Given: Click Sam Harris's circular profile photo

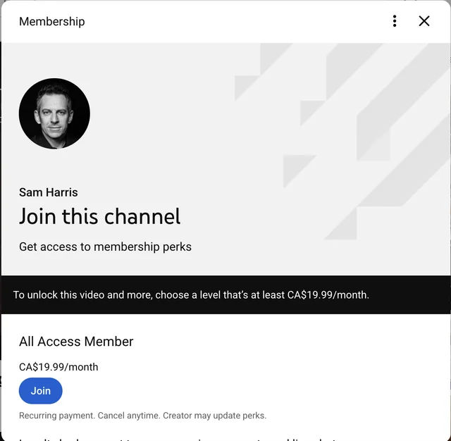Looking at the screenshot, I should (x=54, y=113).
